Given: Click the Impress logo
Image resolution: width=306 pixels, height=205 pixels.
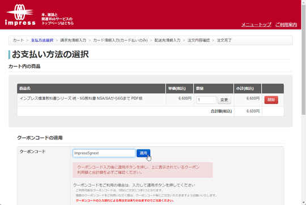Looking at the screenshot, I should tap(20, 15).
